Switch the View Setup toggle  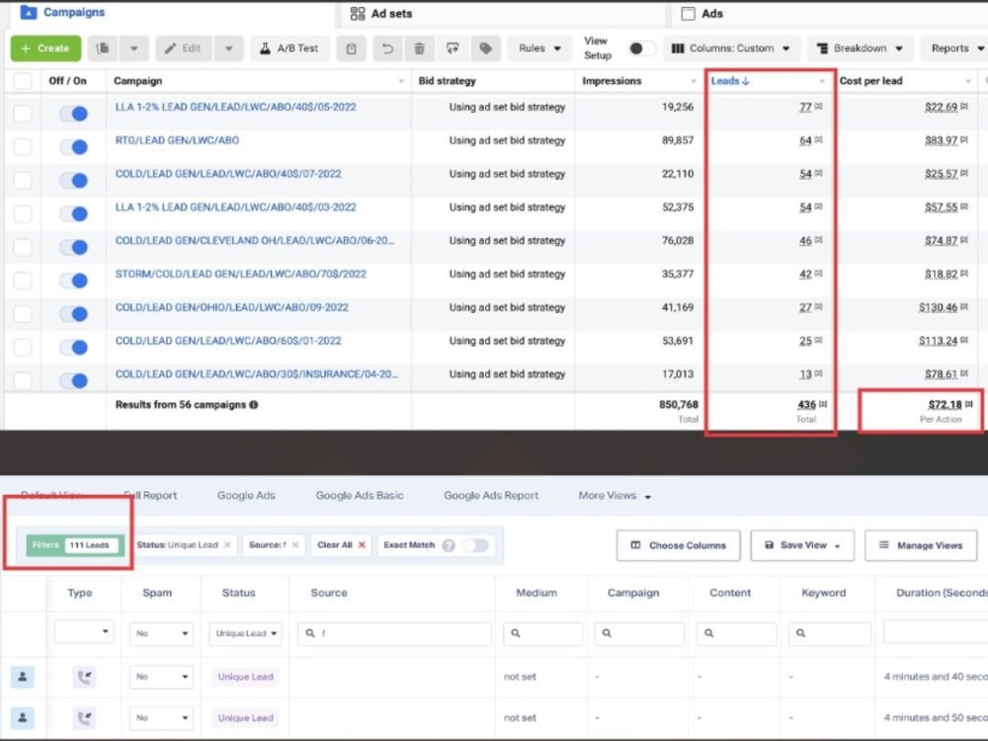(641, 48)
